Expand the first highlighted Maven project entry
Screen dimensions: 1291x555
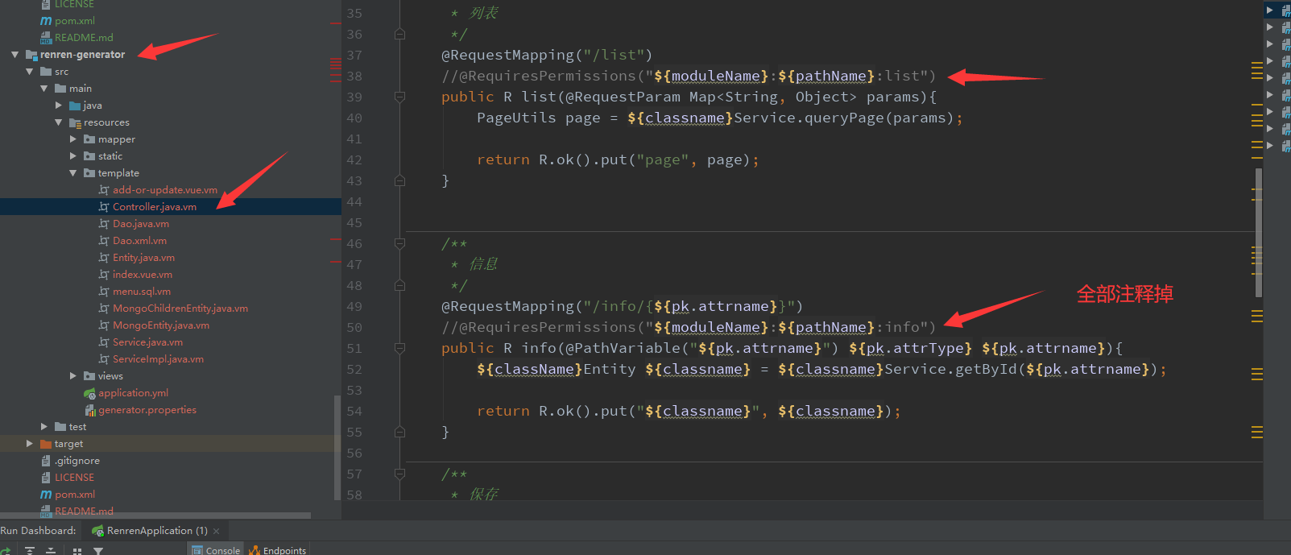(1270, 10)
